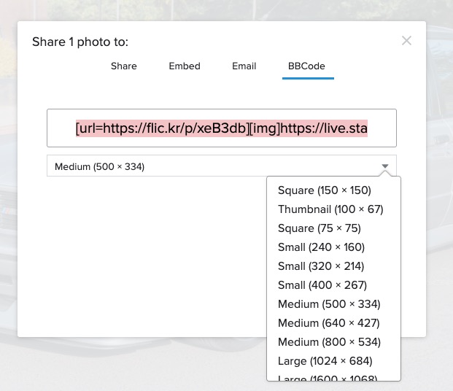Click the BBCode url text field

pos(221,128)
